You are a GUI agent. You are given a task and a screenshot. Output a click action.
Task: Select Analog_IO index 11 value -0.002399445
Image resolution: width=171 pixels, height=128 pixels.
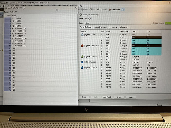[19, 46]
